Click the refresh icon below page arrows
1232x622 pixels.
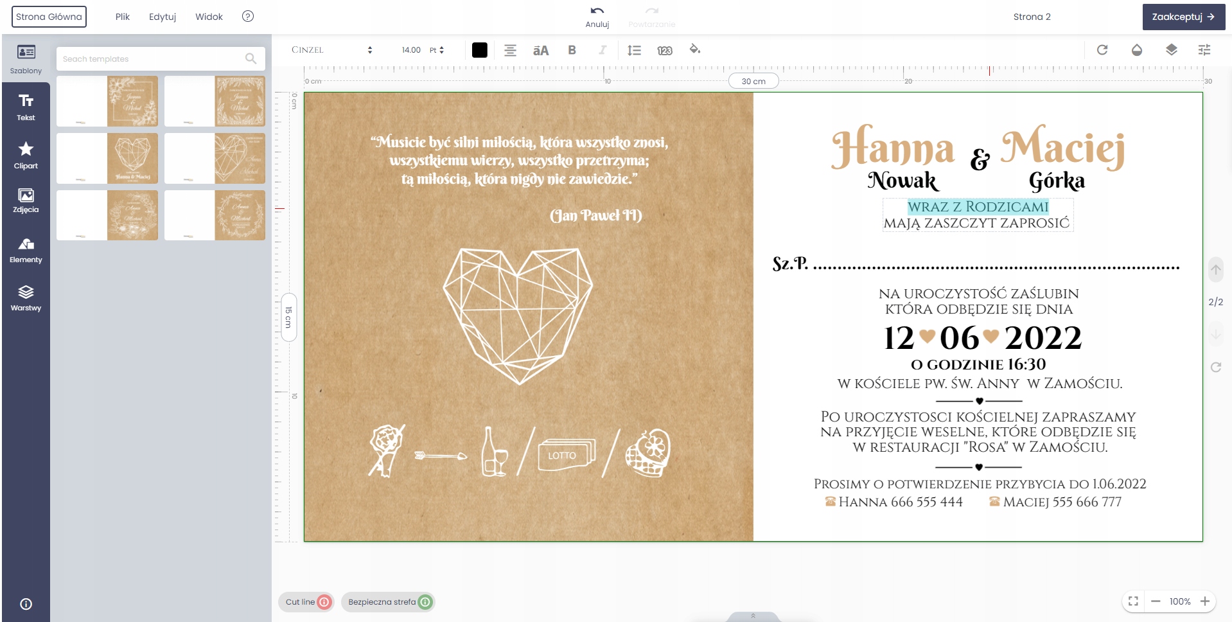pyautogui.click(x=1216, y=367)
